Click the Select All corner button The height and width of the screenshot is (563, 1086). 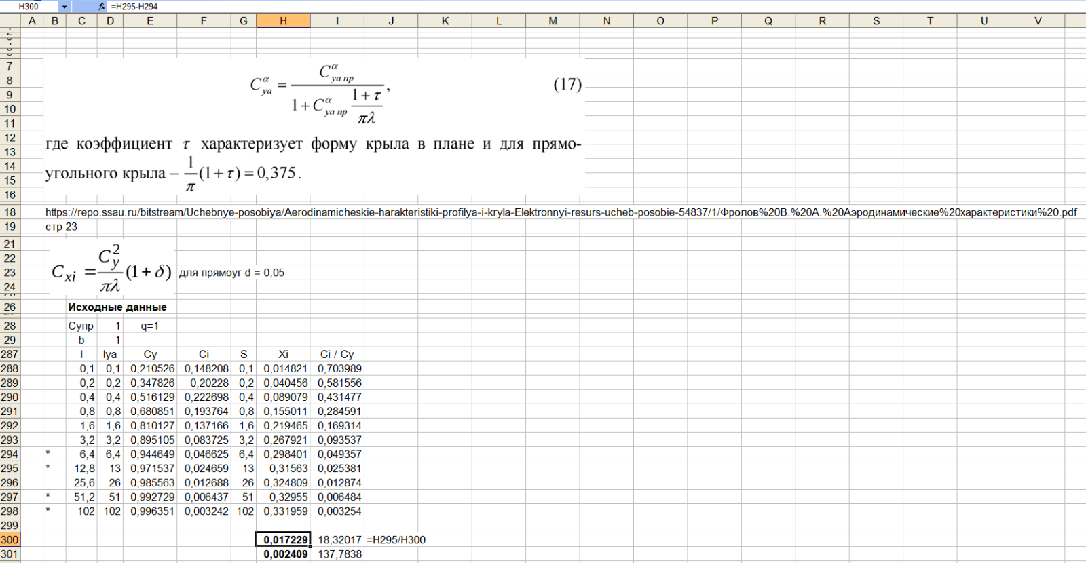(x=10, y=21)
